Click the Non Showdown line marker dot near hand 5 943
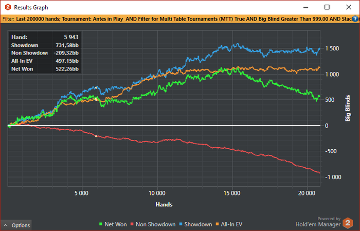360x231 pixels. (x=96, y=136)
